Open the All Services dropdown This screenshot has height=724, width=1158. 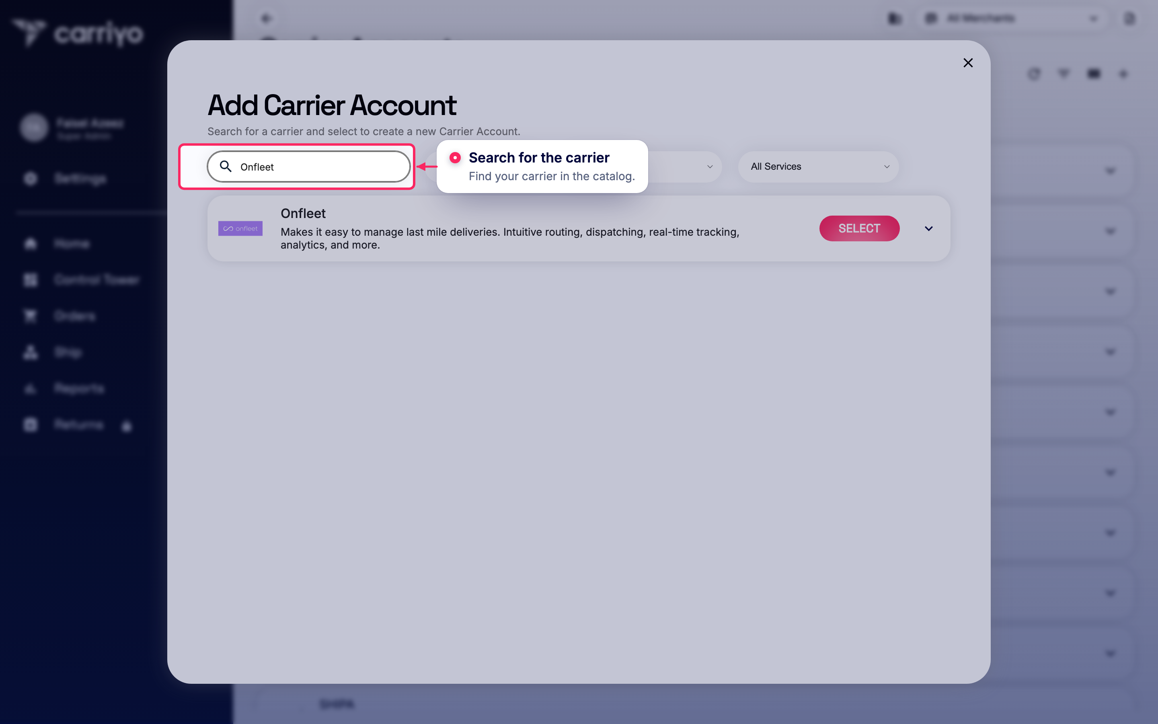818,167
